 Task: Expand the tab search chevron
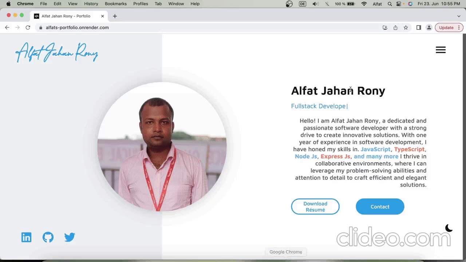pos(459,16)
